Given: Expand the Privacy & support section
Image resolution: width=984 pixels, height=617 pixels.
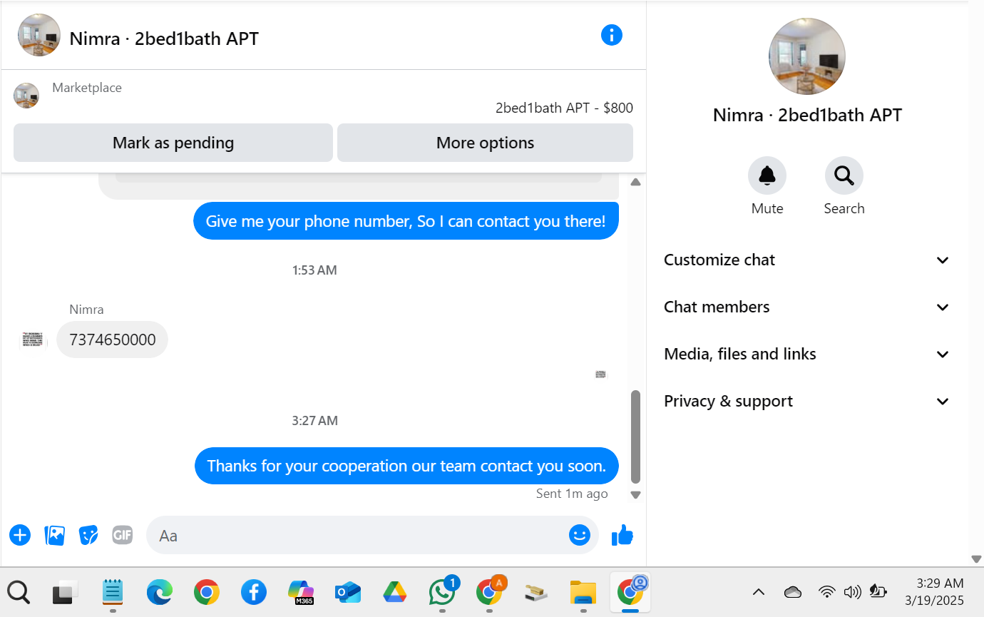Looking at the screenshot, I should pos(807,402).
